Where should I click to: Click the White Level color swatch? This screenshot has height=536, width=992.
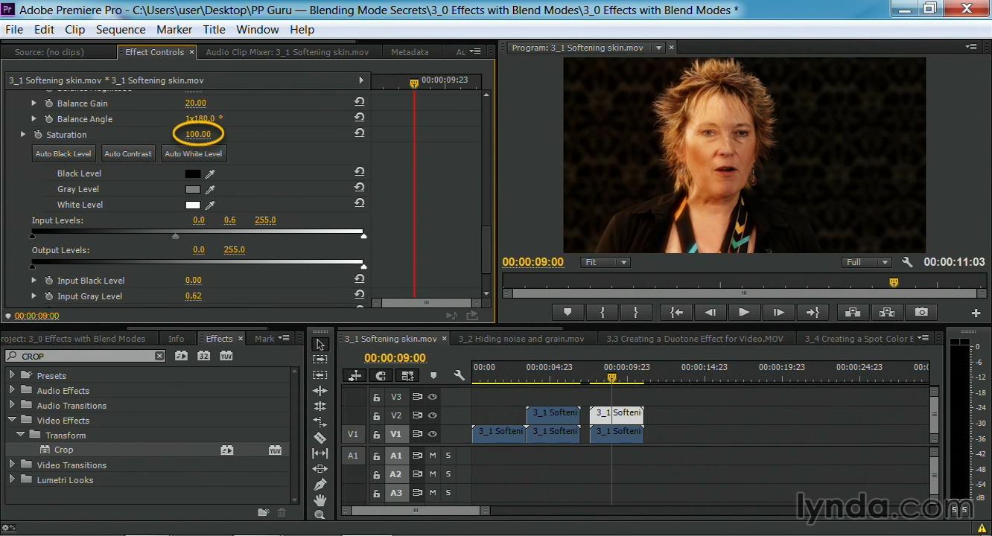(193, 205)
